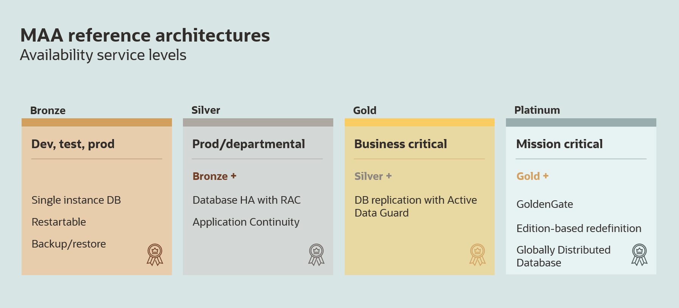This screenshot has height=308, width=679.
Task: Click the Platinum award ribbon icon
Action: click(x=639, y=254)
